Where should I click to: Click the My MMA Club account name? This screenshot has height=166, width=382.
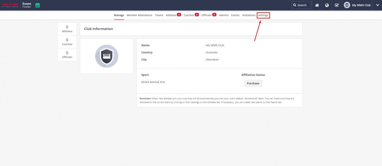click(361, 5)
